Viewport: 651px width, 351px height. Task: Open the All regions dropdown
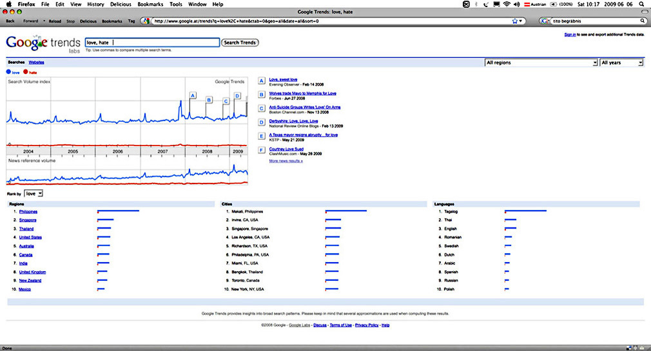541,62
